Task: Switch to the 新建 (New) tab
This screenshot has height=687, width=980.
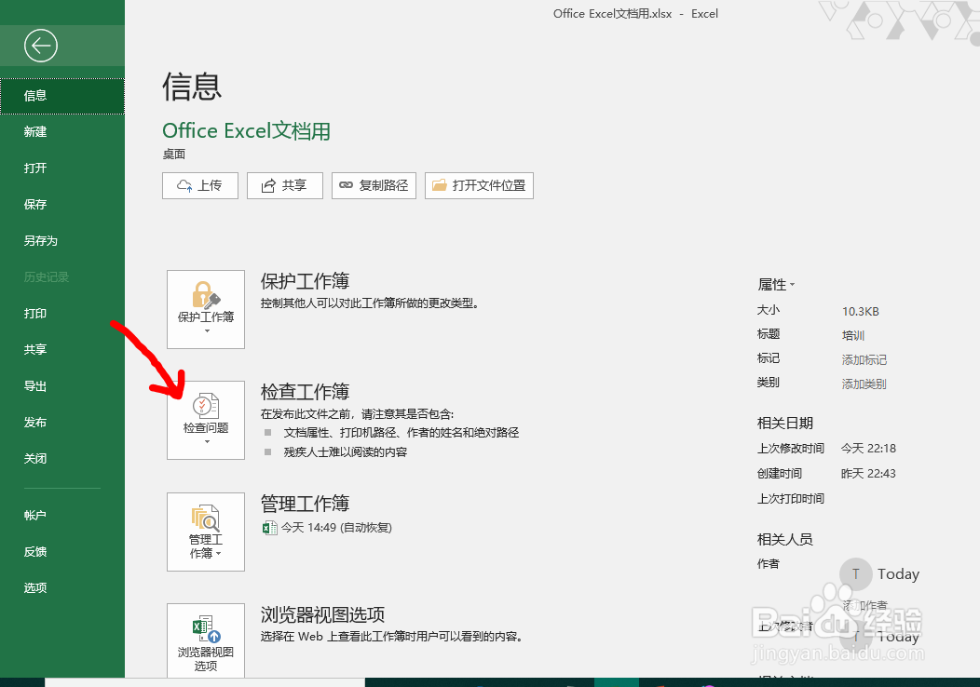Action: (35, 131)
